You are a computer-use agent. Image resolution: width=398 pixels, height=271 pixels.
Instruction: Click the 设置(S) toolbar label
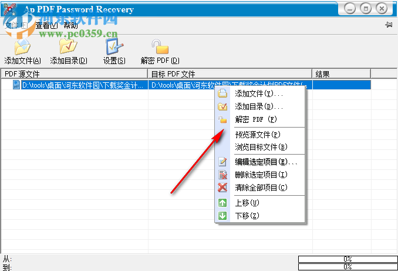point(114,61)
